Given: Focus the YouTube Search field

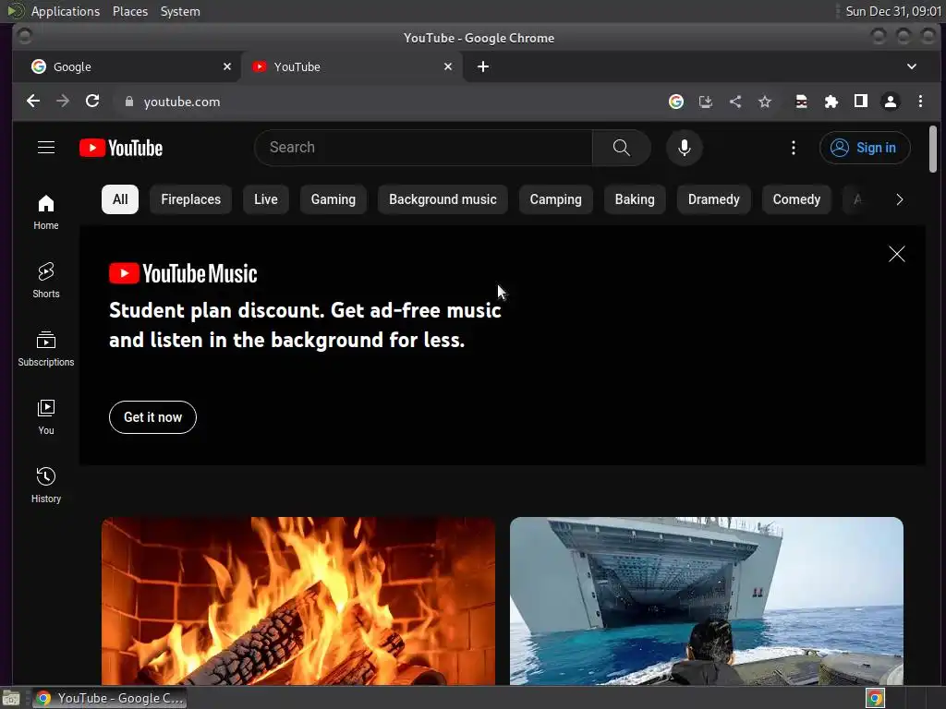Looking at the screenshot, I should pos(423,148).
